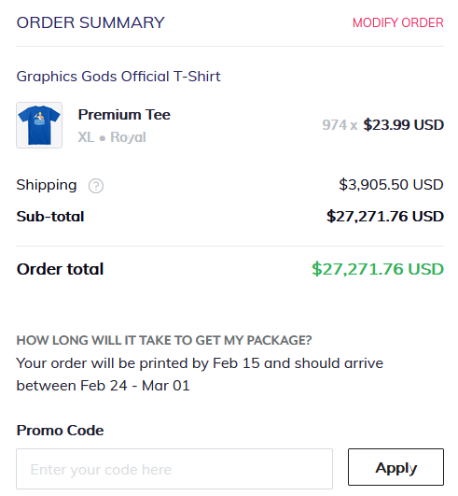
Task: Click the $3,905.50 USD shipping cost
Action: [x=391, y=185]
